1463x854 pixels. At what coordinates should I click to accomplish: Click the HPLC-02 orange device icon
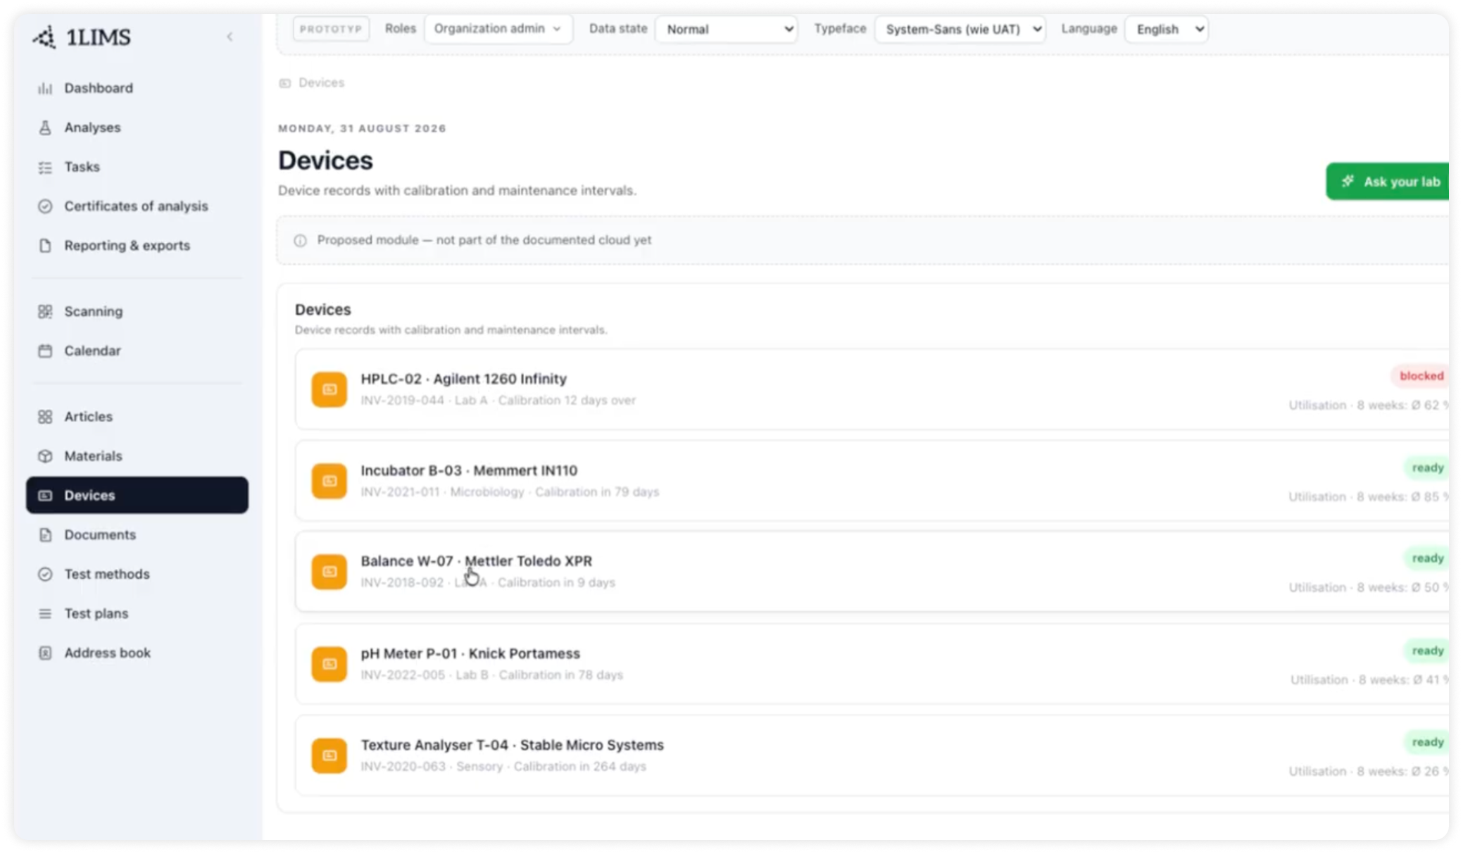coord(329,389)
